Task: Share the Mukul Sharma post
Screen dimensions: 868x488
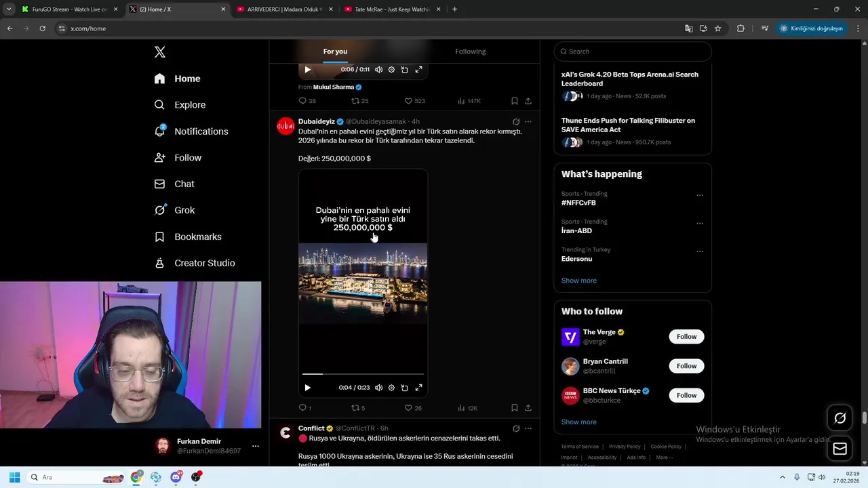Action: point(528,101)
